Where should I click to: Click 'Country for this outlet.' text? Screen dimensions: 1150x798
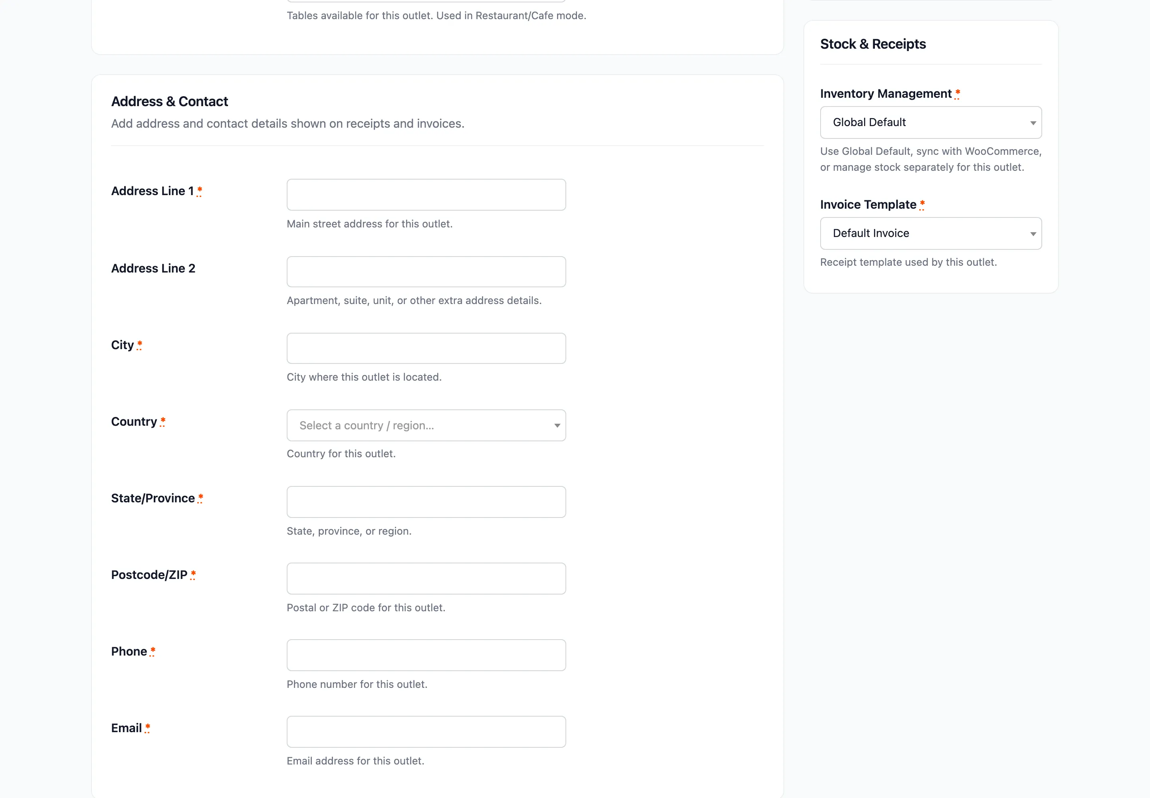[x=341, y=454]
